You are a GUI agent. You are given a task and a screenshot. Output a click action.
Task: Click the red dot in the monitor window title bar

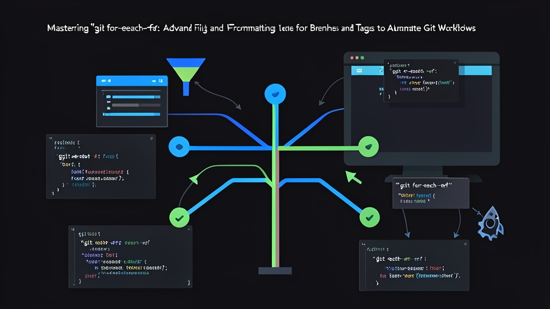[x=352, y=58]
